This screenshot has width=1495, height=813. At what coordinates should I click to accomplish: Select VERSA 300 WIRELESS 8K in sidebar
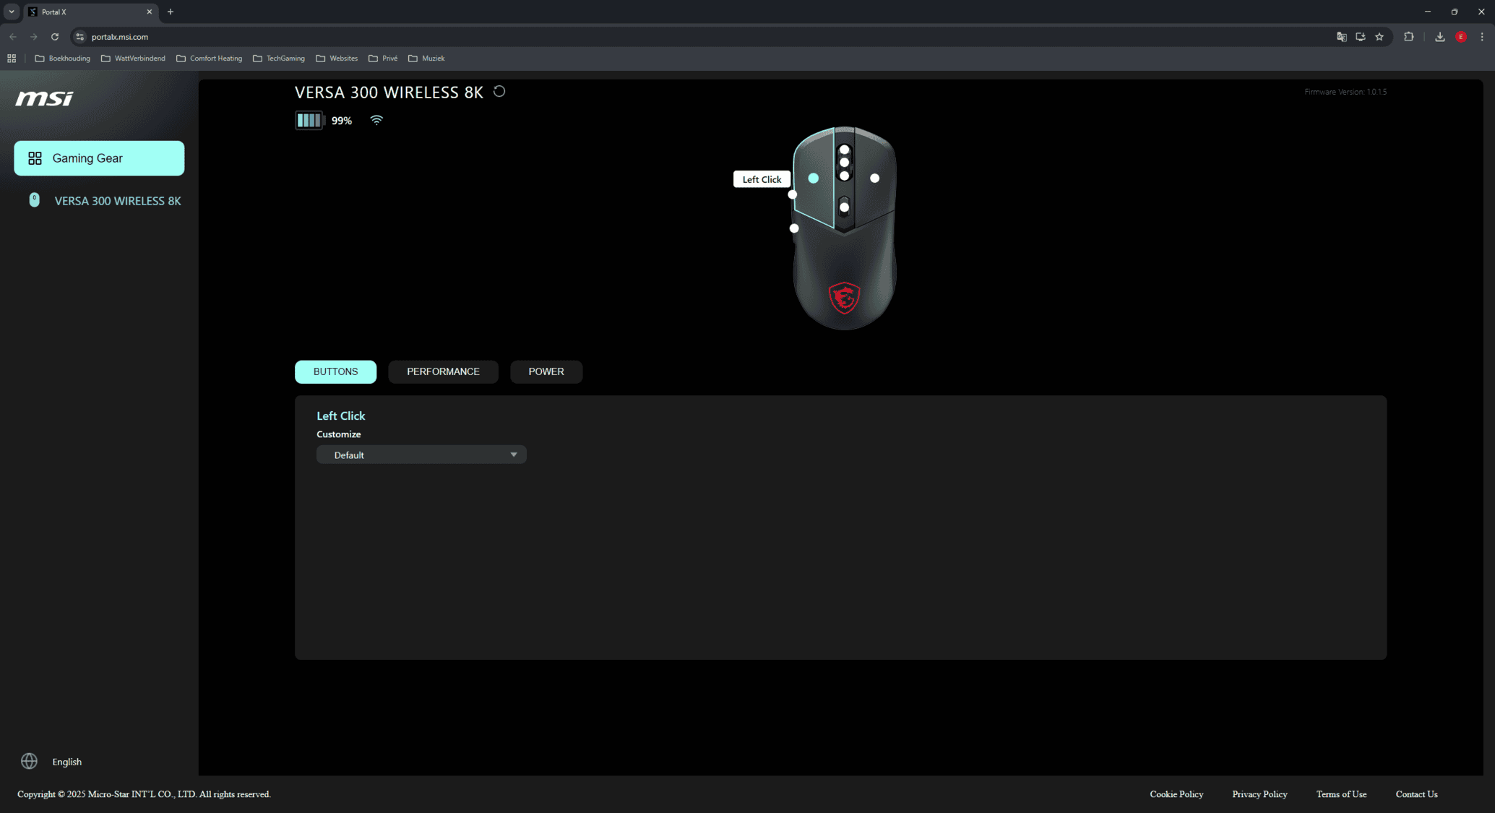click(x=117, y=201)
